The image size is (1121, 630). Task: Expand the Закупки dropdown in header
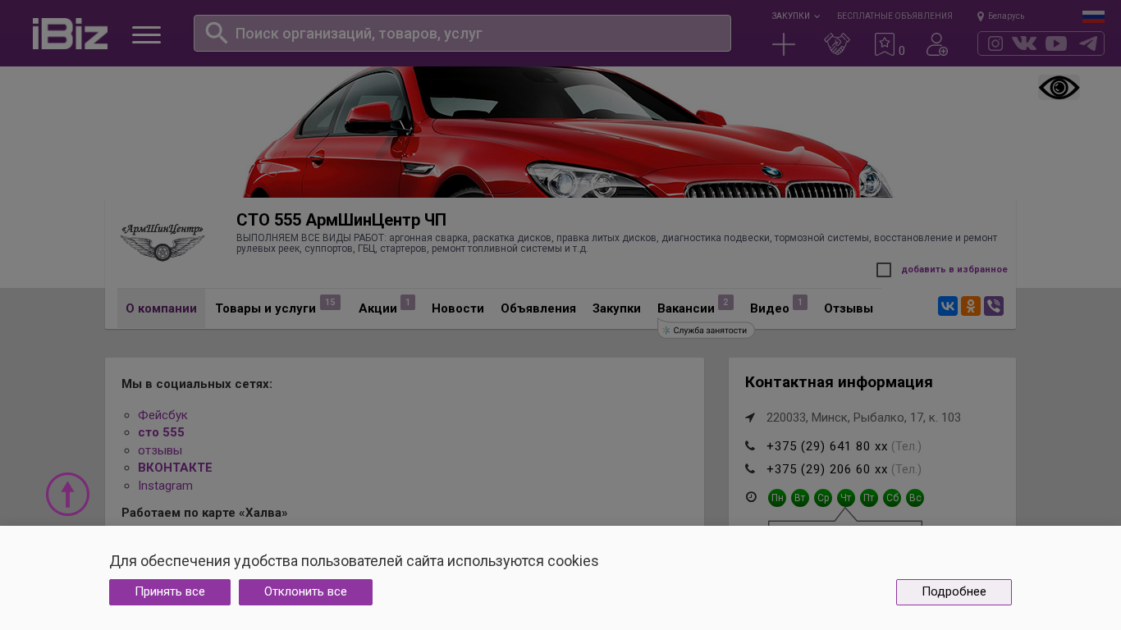coord(795,16)
